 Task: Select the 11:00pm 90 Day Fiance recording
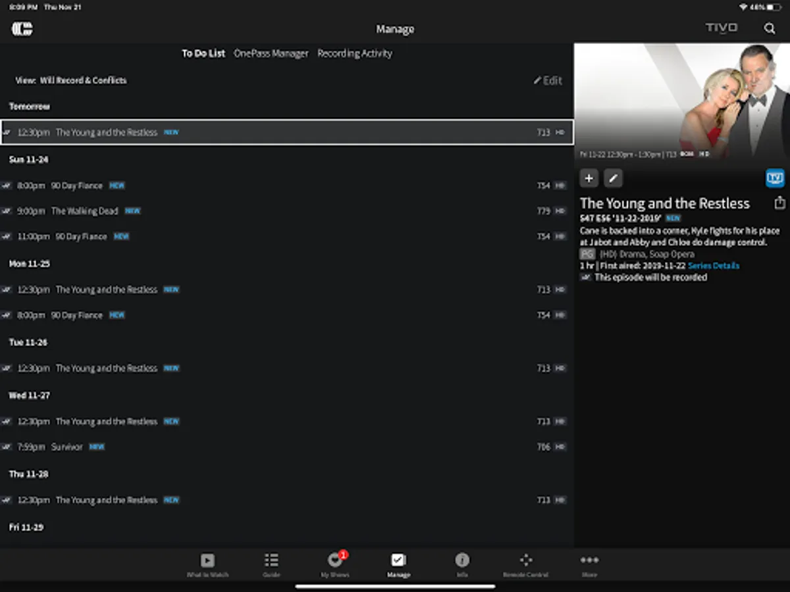click(286, 236)
